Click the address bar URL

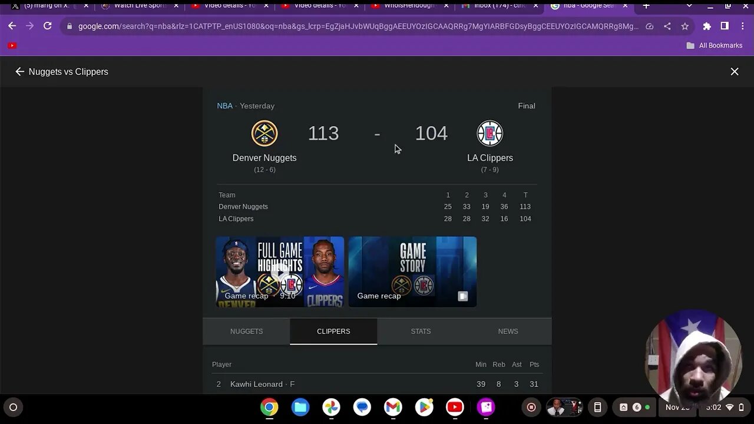point(358,26)
